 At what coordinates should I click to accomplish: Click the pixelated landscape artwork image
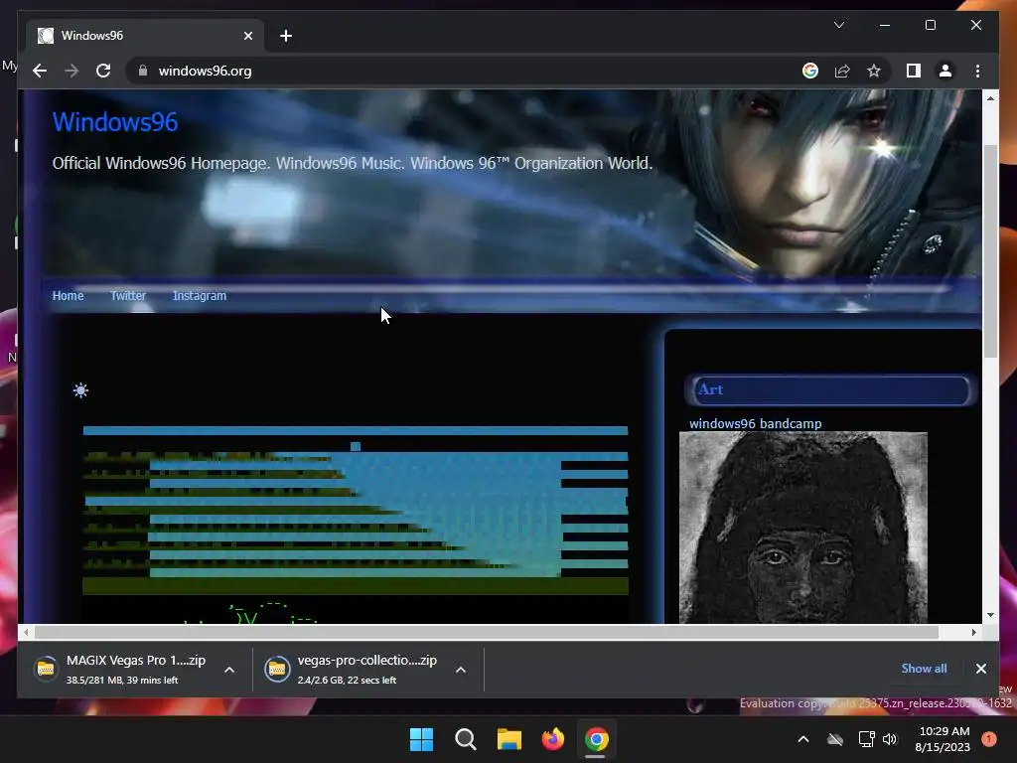tap(356, 510)
